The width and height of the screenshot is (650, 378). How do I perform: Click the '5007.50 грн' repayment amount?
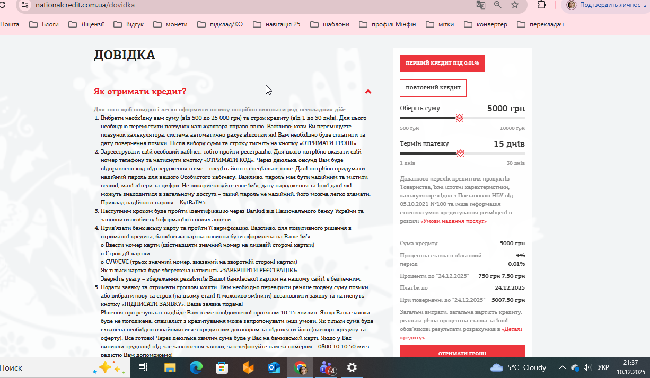click(507, 300)
